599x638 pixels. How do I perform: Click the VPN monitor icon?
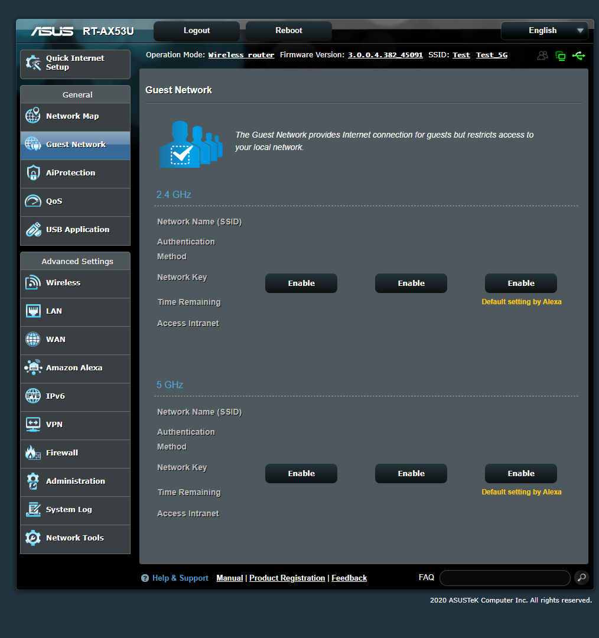[33, 424]
